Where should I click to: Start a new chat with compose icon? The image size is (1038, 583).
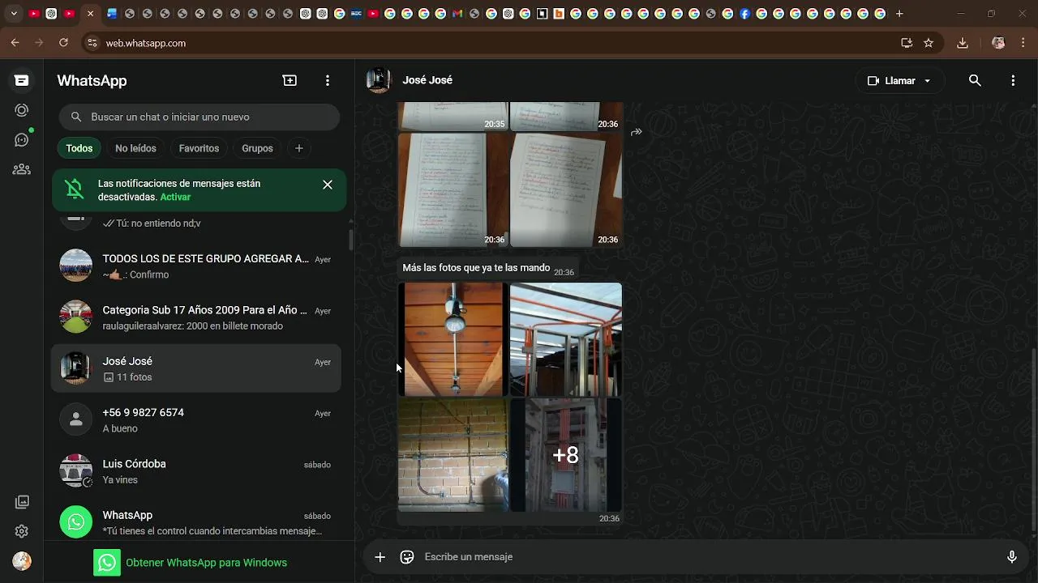coord(290,80)
